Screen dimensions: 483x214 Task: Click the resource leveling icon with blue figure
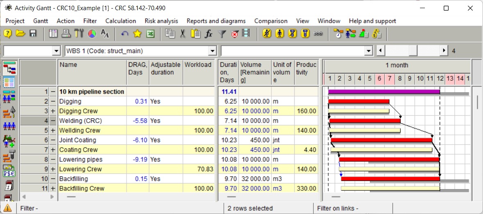350,34
